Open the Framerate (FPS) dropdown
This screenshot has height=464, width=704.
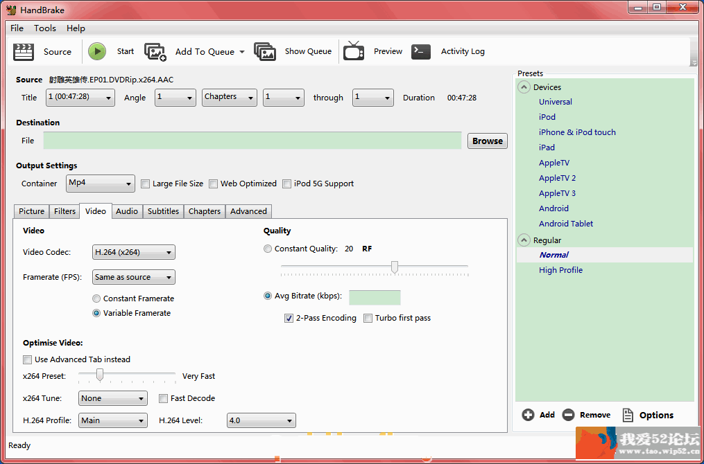(x=133, y=277)
